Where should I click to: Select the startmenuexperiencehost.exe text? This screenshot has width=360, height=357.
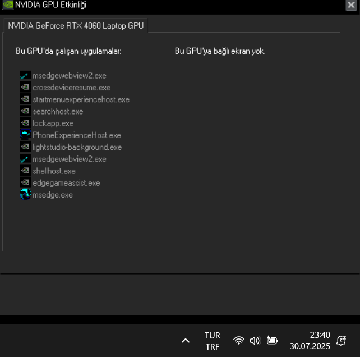point(81,99)
